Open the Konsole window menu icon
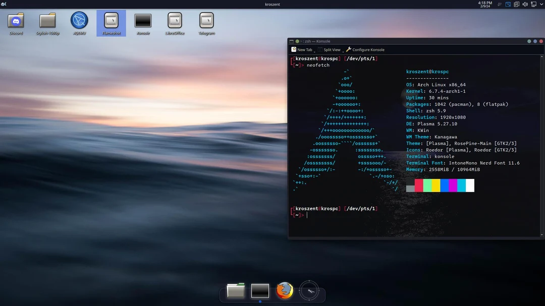The width and height of the screenshot is (545, 306). [x=292, y=41]
